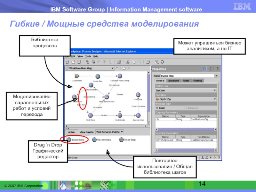This screenshot has width=256, height=192.
Task: Click the Incoming Parameters horizontal scrollbar
Action: (186, 150)
